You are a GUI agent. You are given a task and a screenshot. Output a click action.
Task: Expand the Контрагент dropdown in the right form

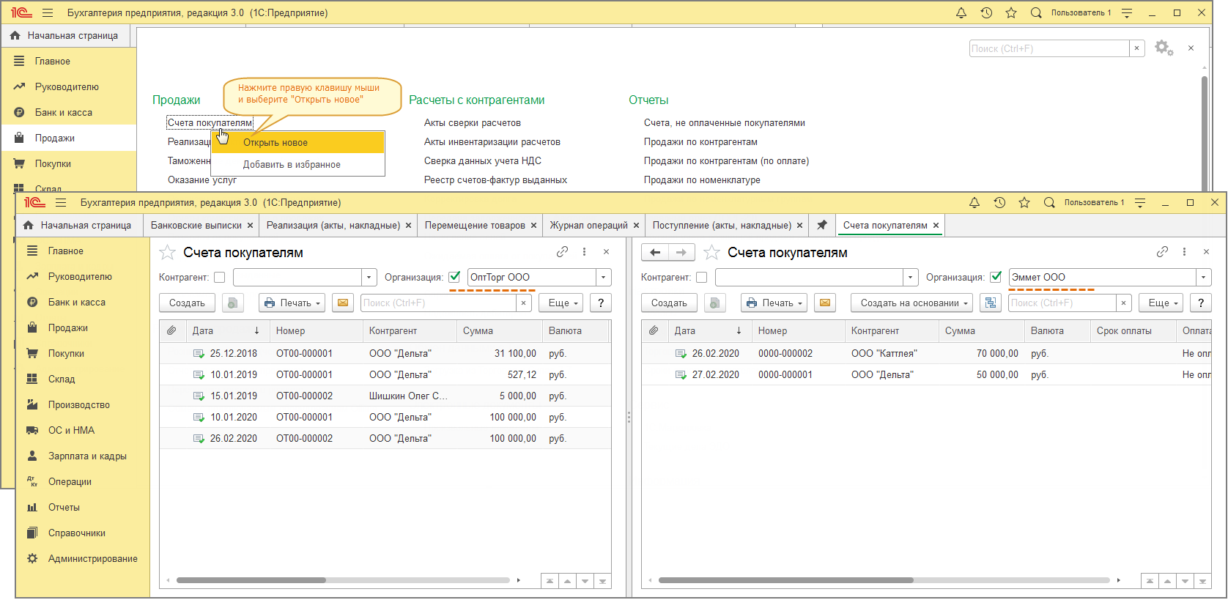point(911,278)
